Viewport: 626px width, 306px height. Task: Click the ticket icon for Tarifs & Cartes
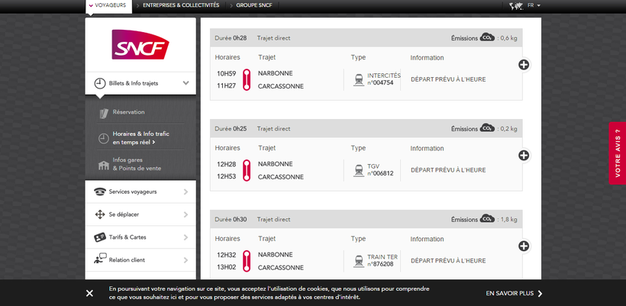click(99, 237)
